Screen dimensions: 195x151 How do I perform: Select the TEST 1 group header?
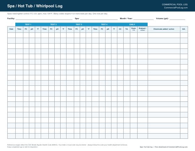(28, 24)
